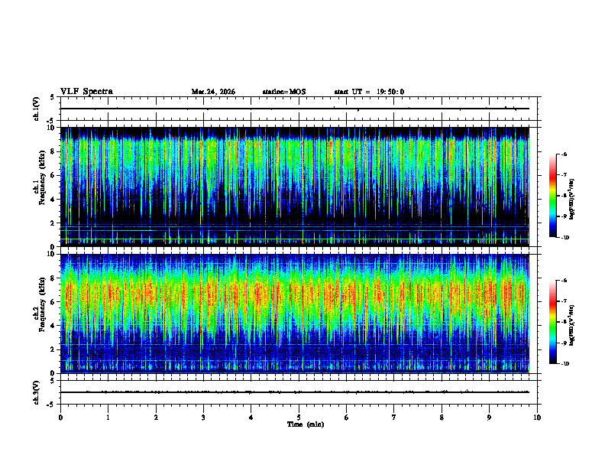Click the "6" tick on the time axis
Screen dimensions: 605x468
[346, 418]
